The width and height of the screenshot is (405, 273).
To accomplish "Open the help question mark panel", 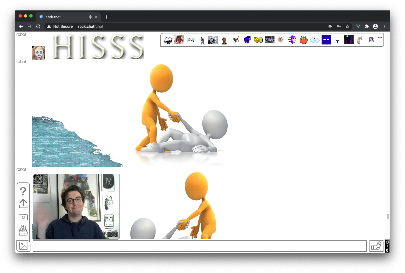I will [x=23, y=192].
